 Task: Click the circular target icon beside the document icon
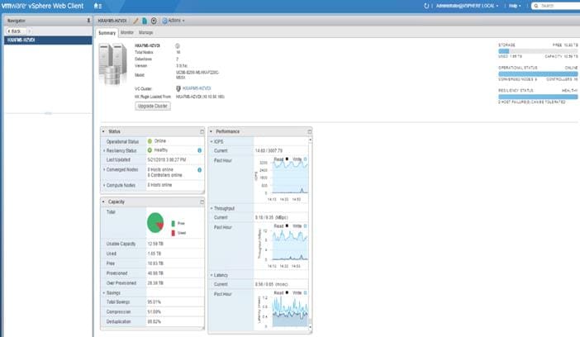click(154, 21)
